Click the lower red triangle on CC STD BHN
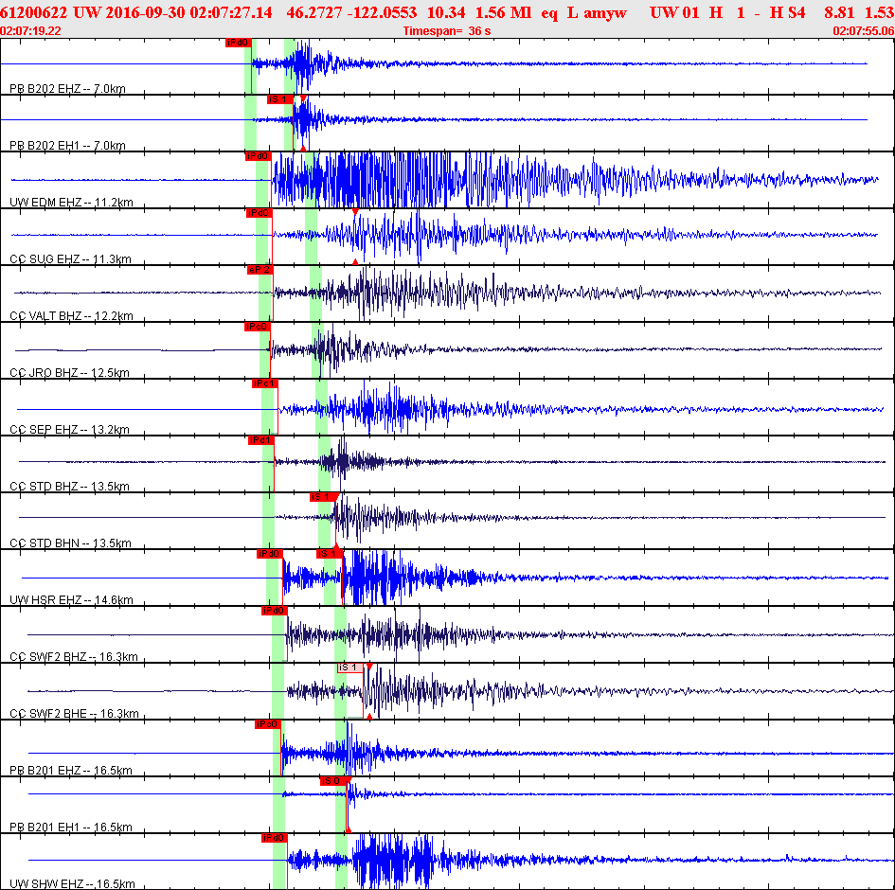The width and height of the screenshot is (895, 890). coord(336,546)
